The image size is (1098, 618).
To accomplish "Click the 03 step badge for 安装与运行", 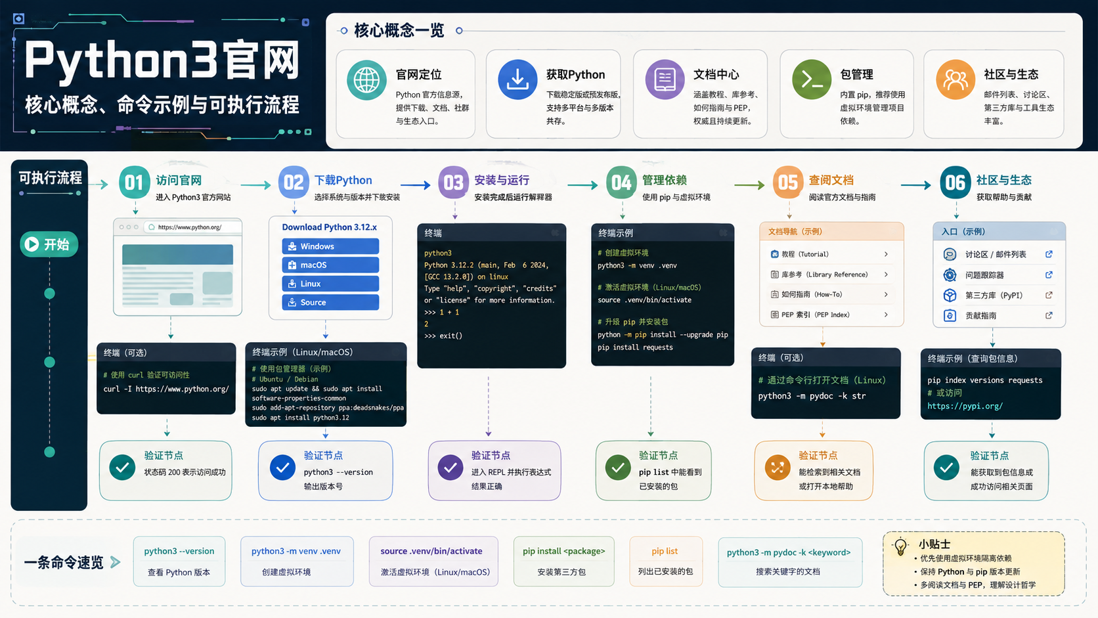I will (453, 183).
